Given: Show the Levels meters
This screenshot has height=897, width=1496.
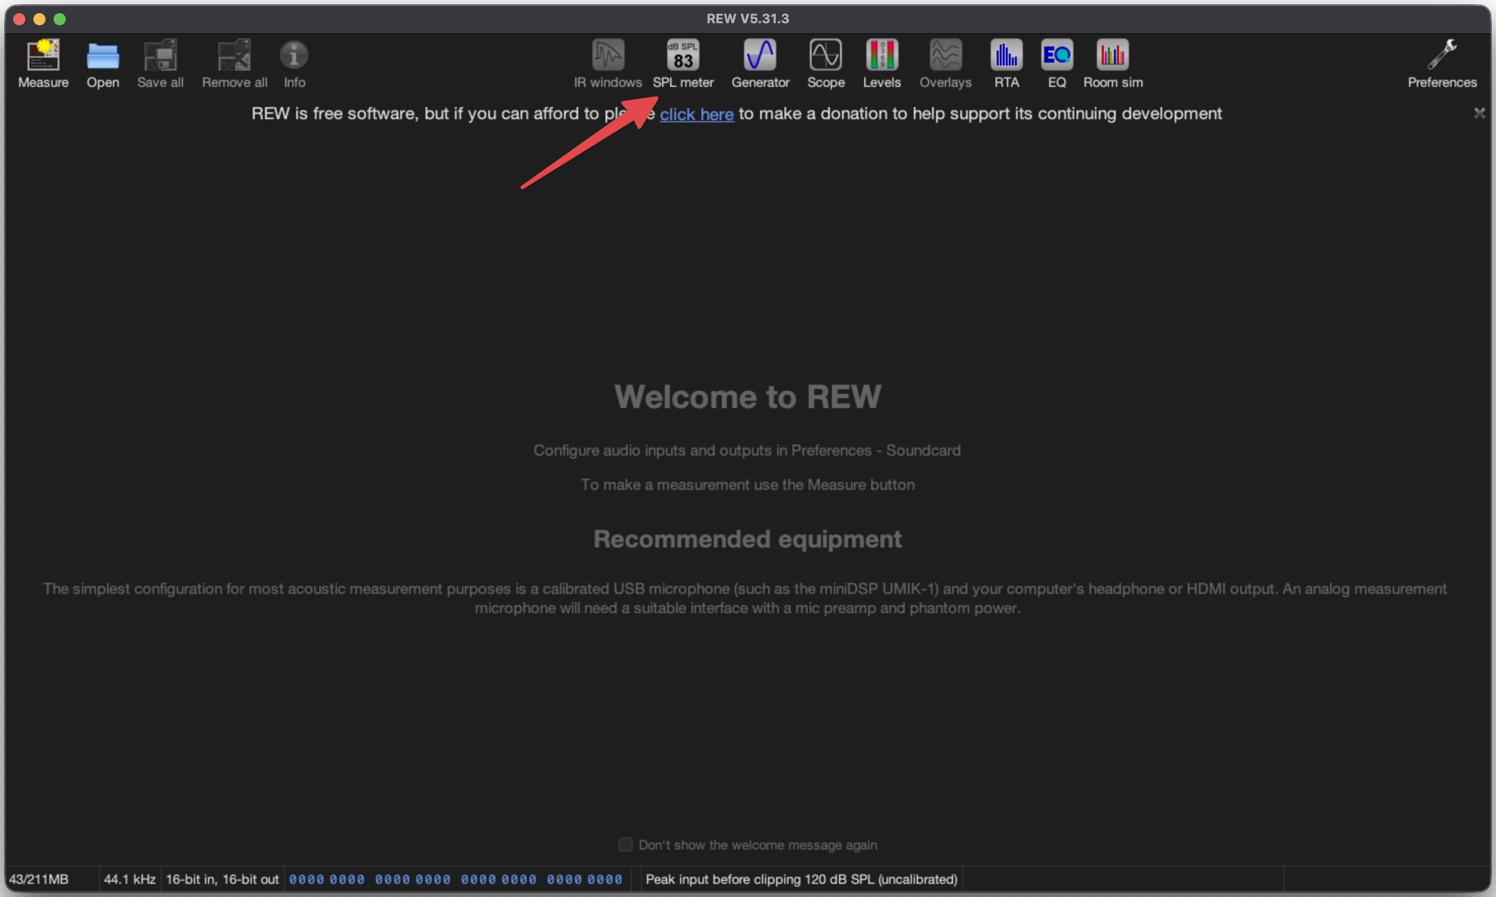Looking at the screenshot, I should point(881,64).
